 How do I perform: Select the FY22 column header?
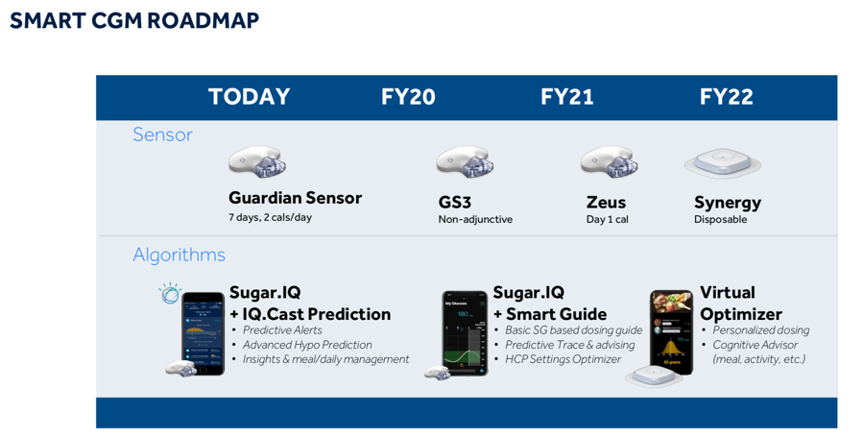[726, 97]
